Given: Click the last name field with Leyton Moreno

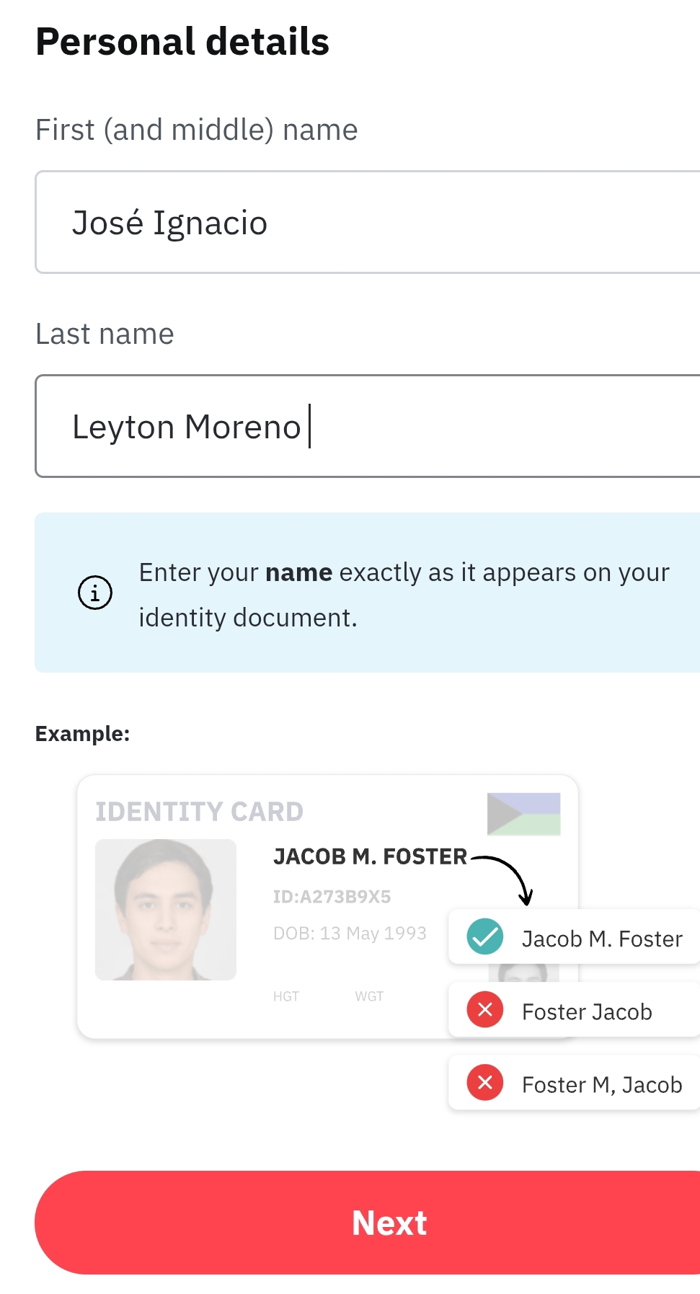Looking at the screenshot, I should (368, 426).
